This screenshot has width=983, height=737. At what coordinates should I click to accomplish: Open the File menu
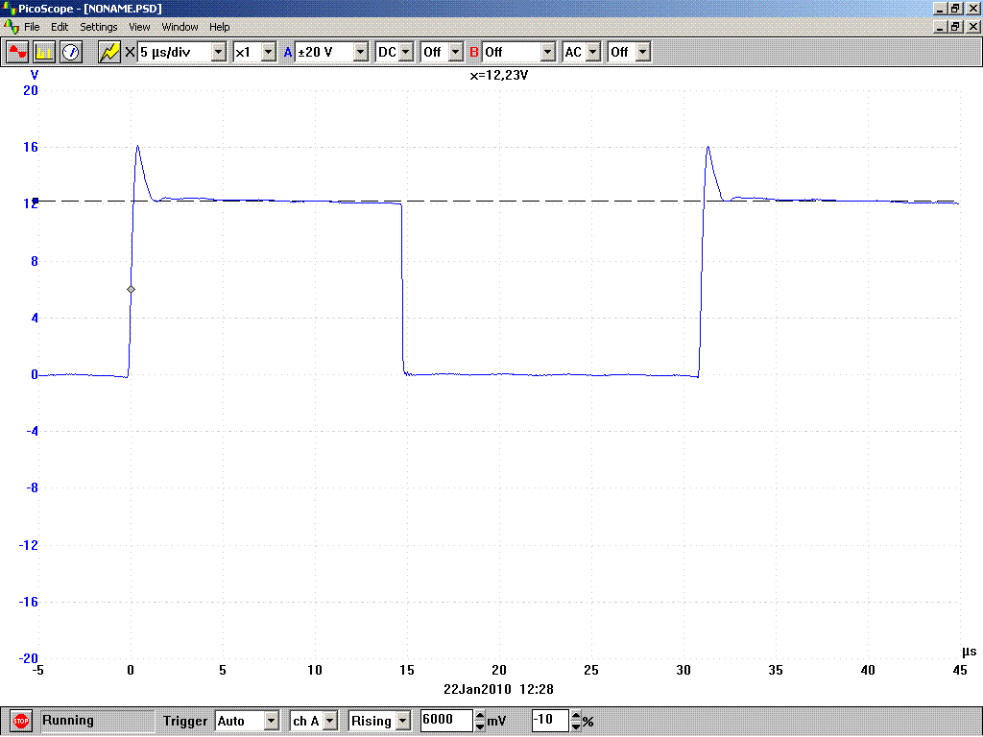point(32,27)
